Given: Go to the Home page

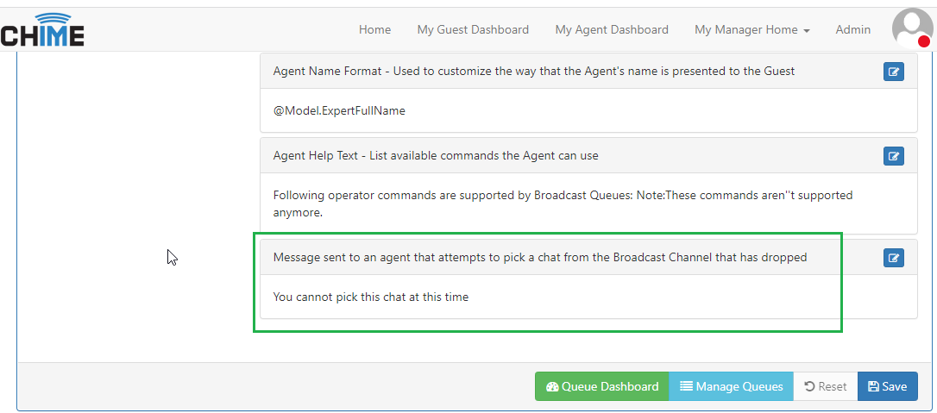Looking at the screenshot, I should [374, 29].
